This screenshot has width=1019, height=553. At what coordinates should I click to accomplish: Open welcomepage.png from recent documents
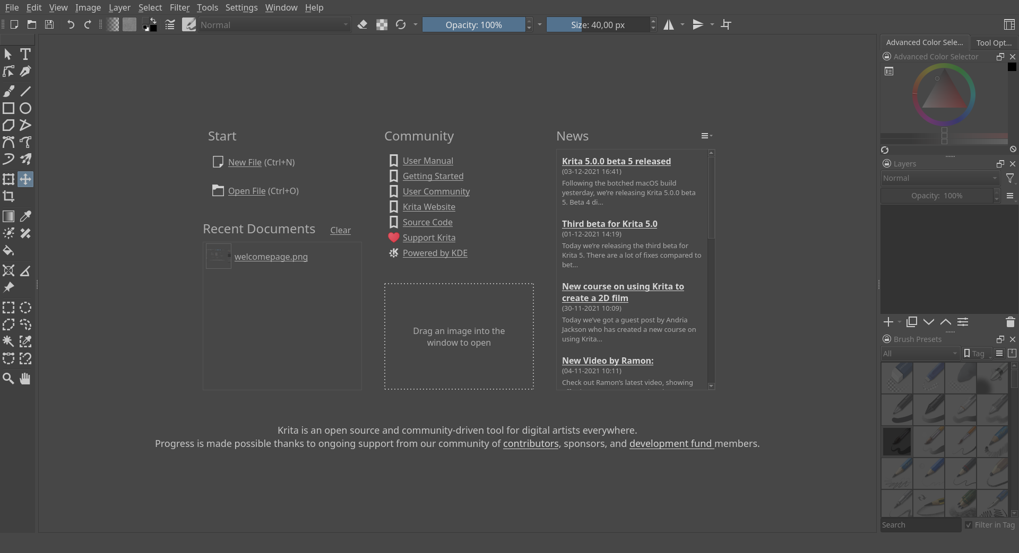pyautogui.click(x=271, y=257)
